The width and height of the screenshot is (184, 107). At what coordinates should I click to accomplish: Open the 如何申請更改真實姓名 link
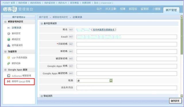click(x=103, y=30)
